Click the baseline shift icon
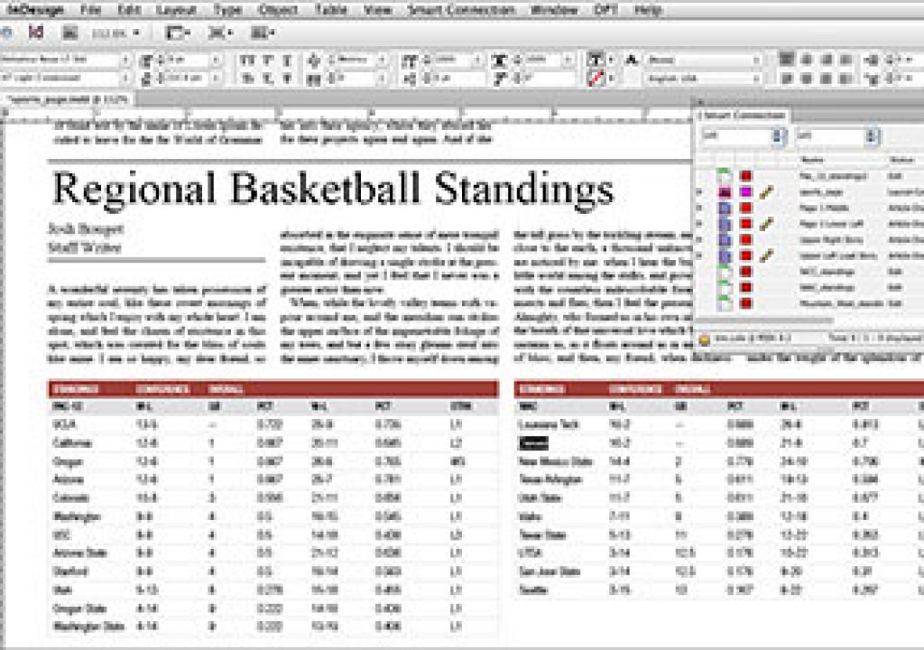The height and width of the screenshot is (650, 924). point(410,78)
